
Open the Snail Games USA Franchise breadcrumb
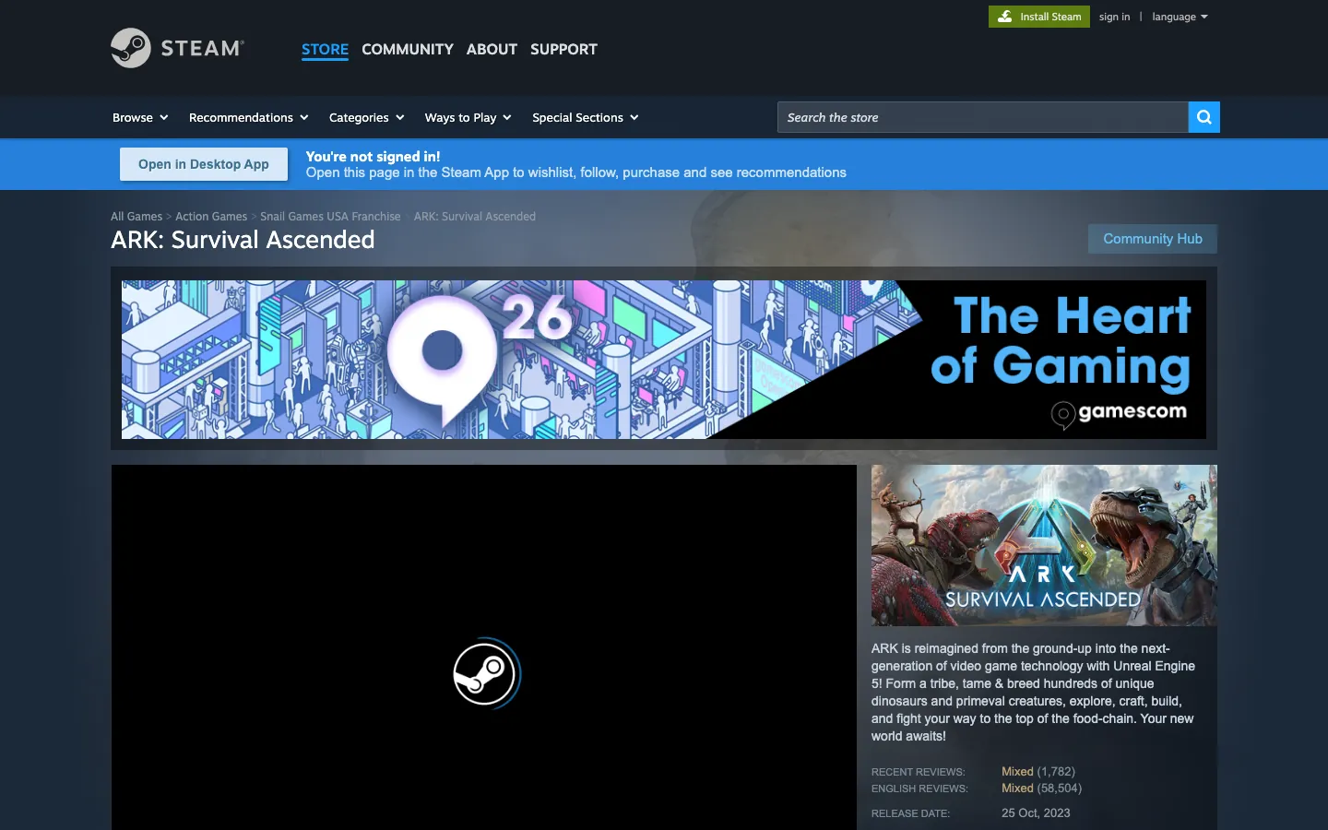[330, 217]
